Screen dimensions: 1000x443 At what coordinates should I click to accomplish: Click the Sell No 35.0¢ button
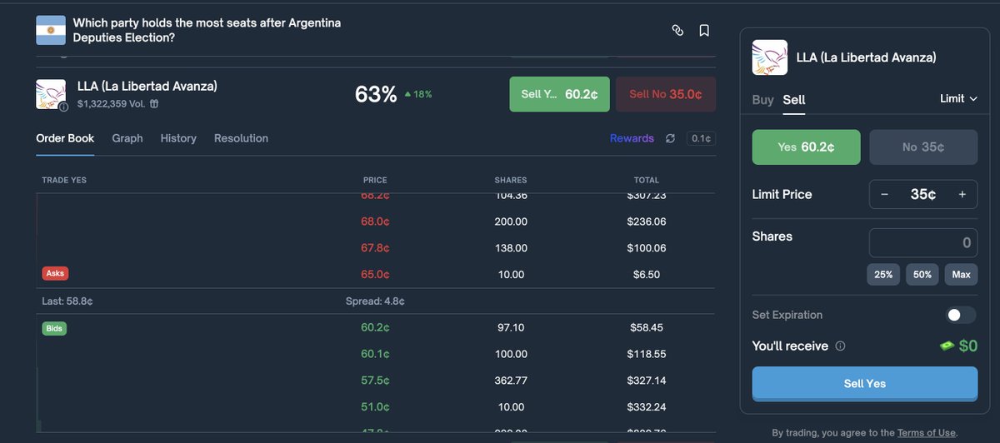[x=665, y=94]
